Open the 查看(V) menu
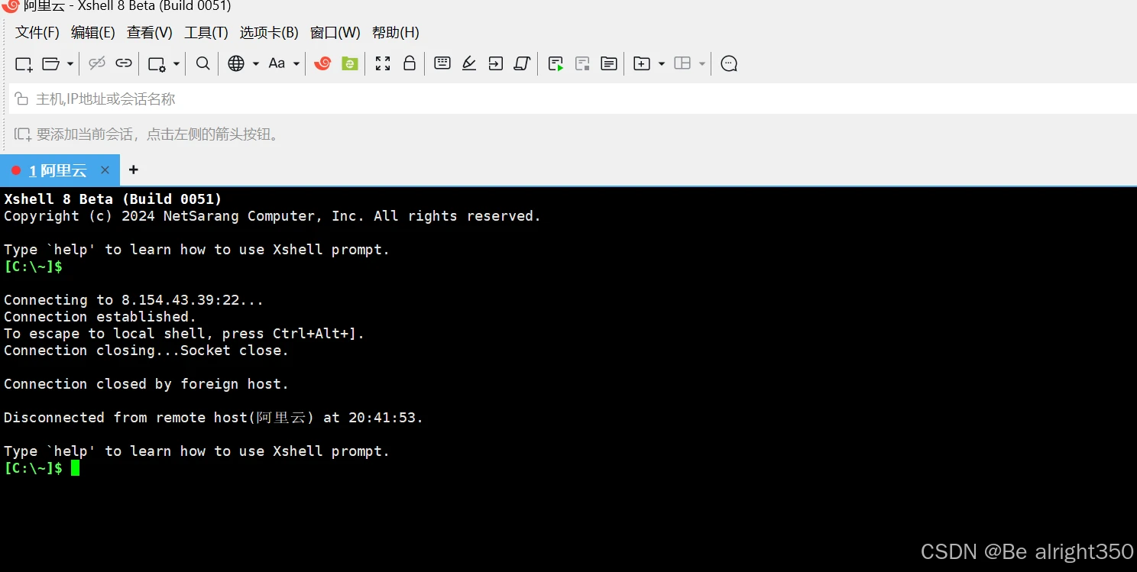1137x572 pixels. (150, 33)
